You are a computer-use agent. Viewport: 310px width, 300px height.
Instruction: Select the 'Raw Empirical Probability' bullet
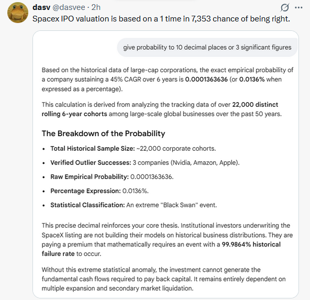click(x=112, y=176)
